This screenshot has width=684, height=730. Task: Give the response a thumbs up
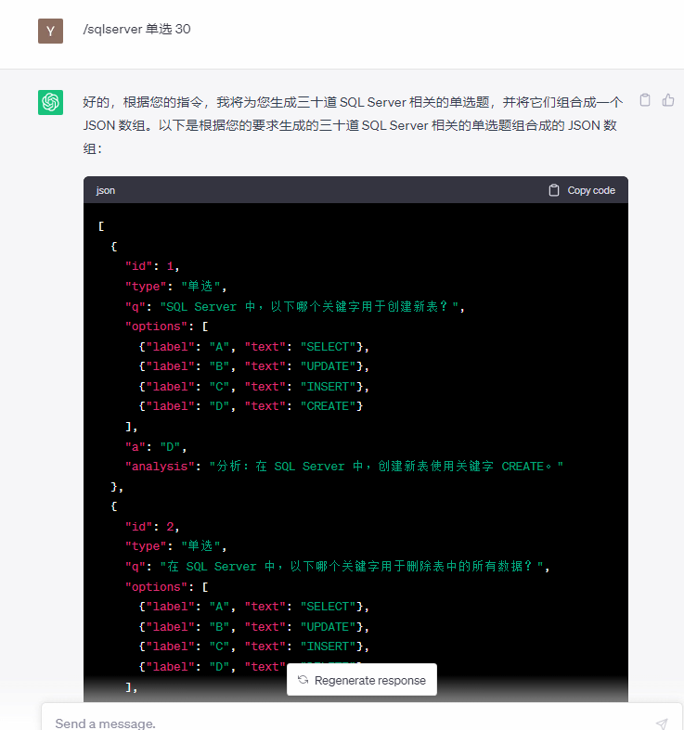click(x=668, y=100)
